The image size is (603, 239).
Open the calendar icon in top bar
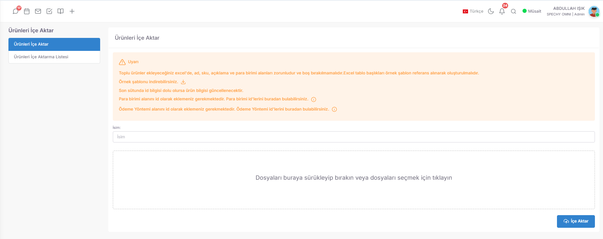27,11
